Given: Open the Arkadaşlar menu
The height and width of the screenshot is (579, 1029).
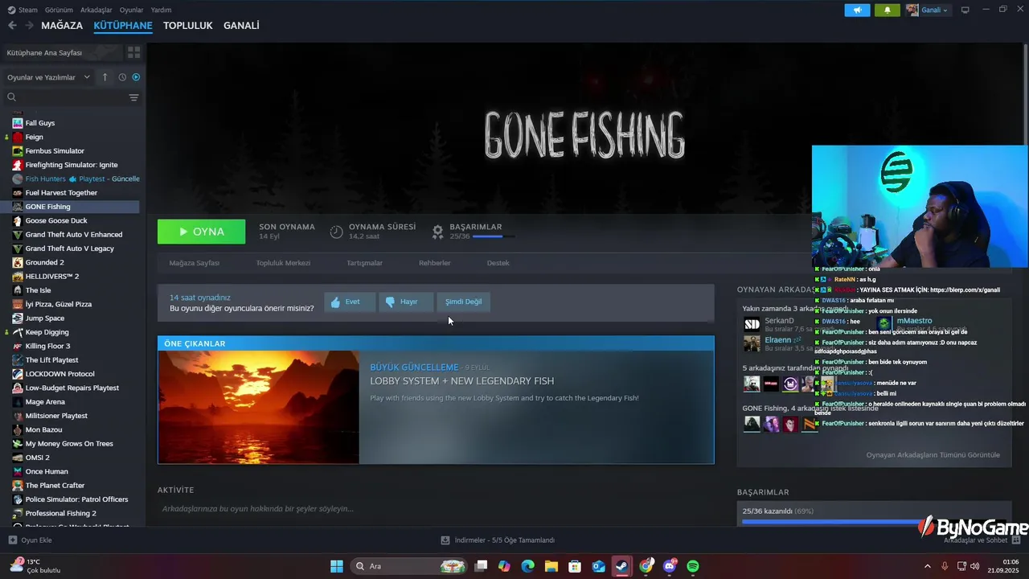Looking at the screenshot, I should click(97, 10).
